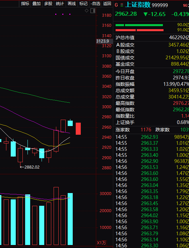Open the 叠加 overlay menu

(37, 3)
